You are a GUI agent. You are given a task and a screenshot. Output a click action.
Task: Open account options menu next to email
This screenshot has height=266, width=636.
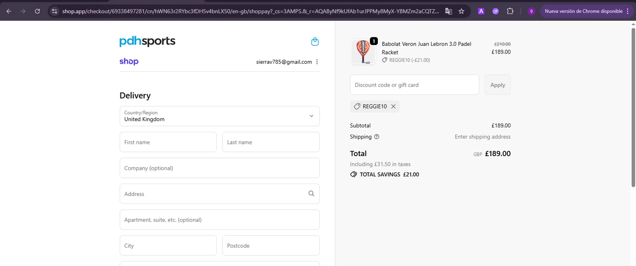317,62
